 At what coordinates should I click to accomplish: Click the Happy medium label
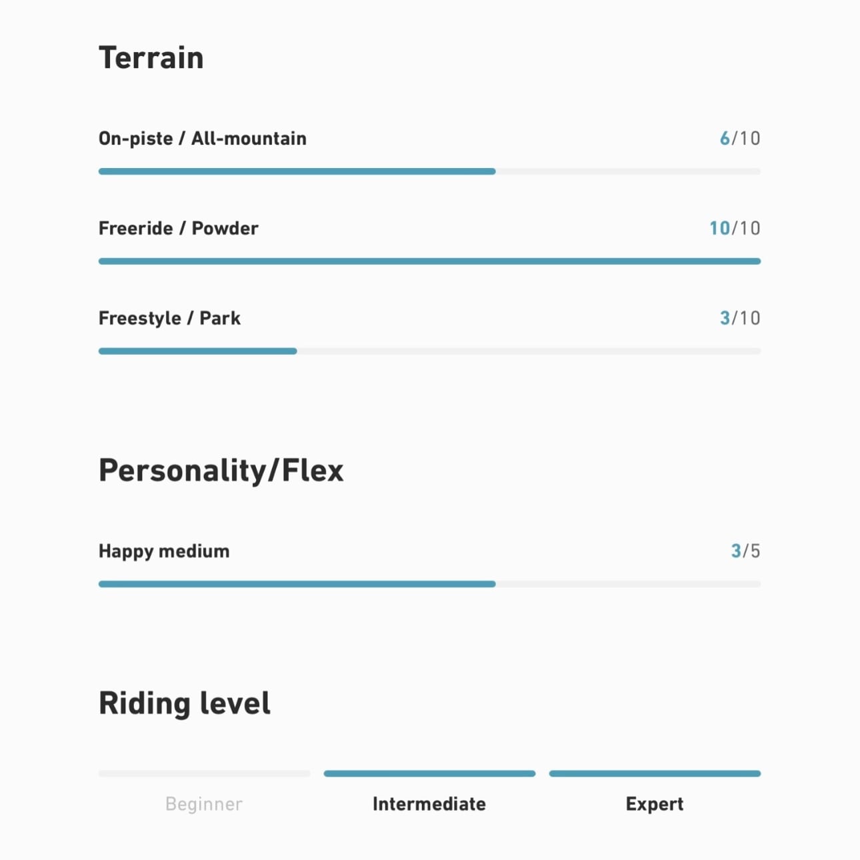click(164, 551)
